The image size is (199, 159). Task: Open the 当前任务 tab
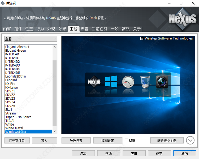(99, 29)
